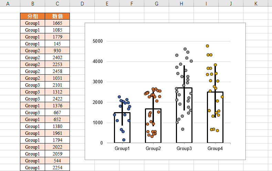
Task: Click Group1 axis label on chart
Action: click(122, 148)
